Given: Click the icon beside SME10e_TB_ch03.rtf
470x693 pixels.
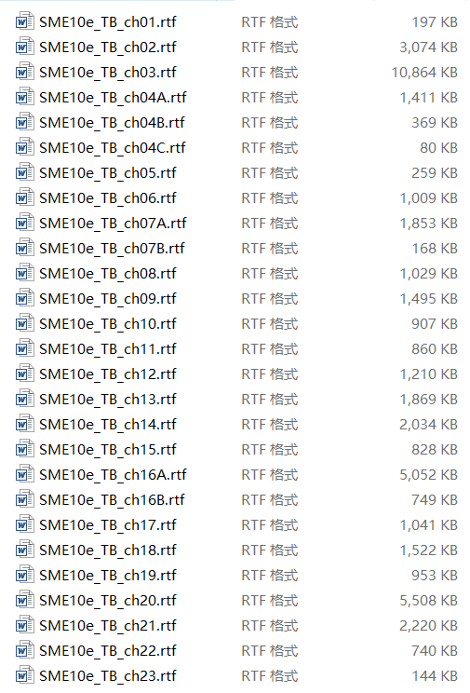Looking at the screenshot, I should pos(24,72).
